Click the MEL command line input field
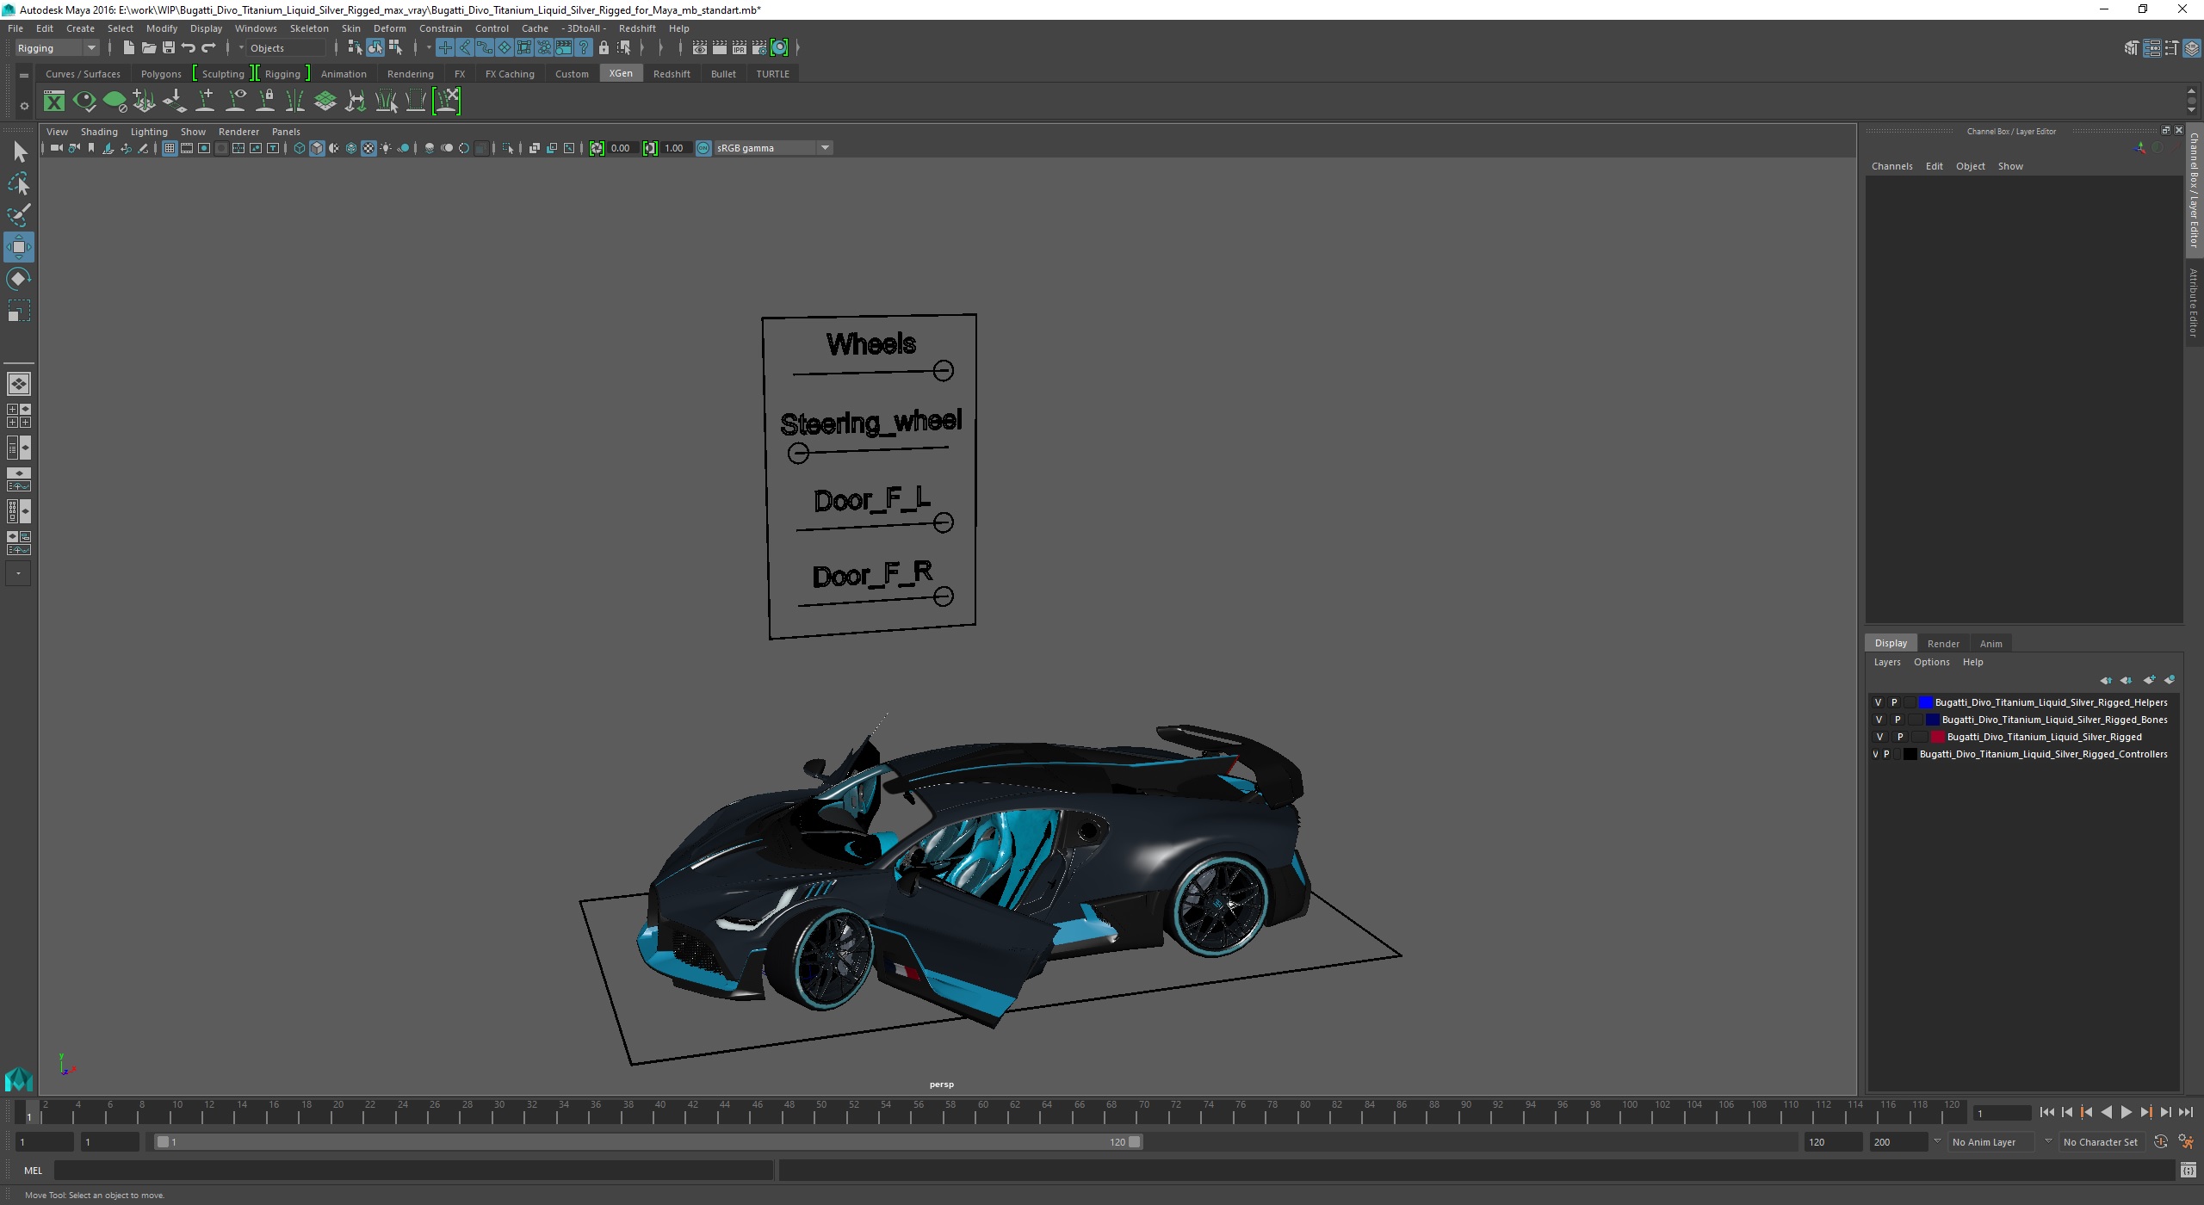This screenshot has height=1205, width=2204. click(x=413, y=1171)
